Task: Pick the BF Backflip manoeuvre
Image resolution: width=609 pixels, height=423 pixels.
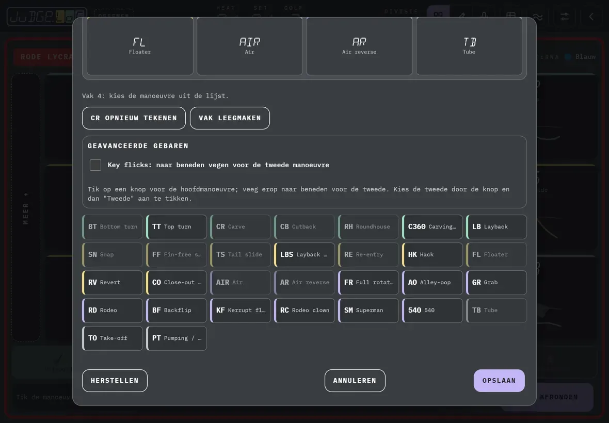Action: tap(177, 311)
